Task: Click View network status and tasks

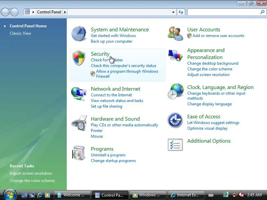Action: 117,101
